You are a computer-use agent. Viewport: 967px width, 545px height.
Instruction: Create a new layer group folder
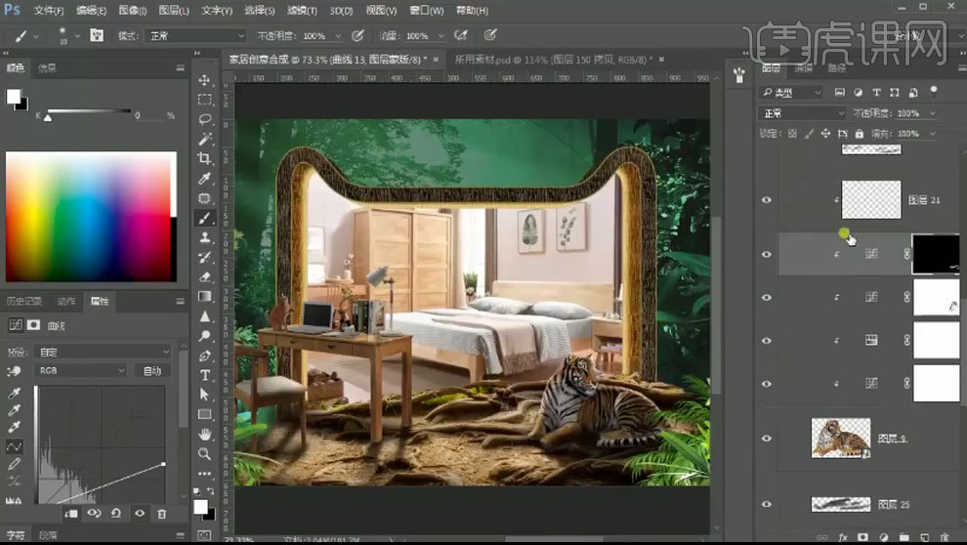pos(904,537)
